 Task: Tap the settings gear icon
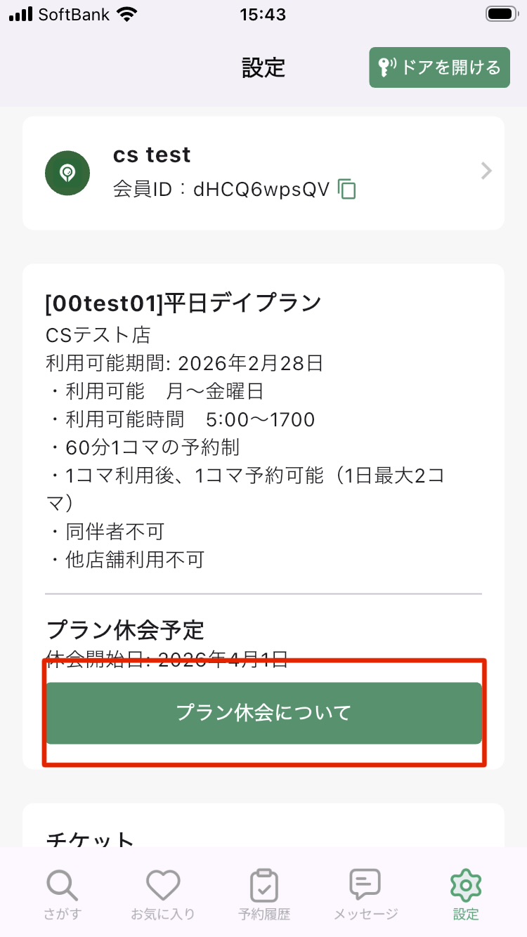click(465, 884)
